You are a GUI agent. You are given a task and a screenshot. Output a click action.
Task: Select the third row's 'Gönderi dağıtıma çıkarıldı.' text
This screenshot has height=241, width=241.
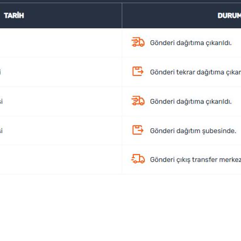pos(191,102)
